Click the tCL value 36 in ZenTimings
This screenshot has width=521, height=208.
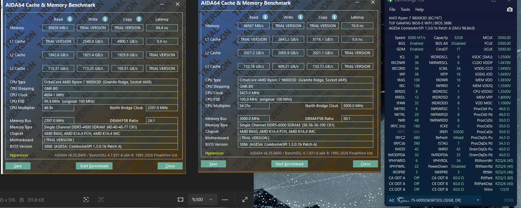click(x=417, y=57)
